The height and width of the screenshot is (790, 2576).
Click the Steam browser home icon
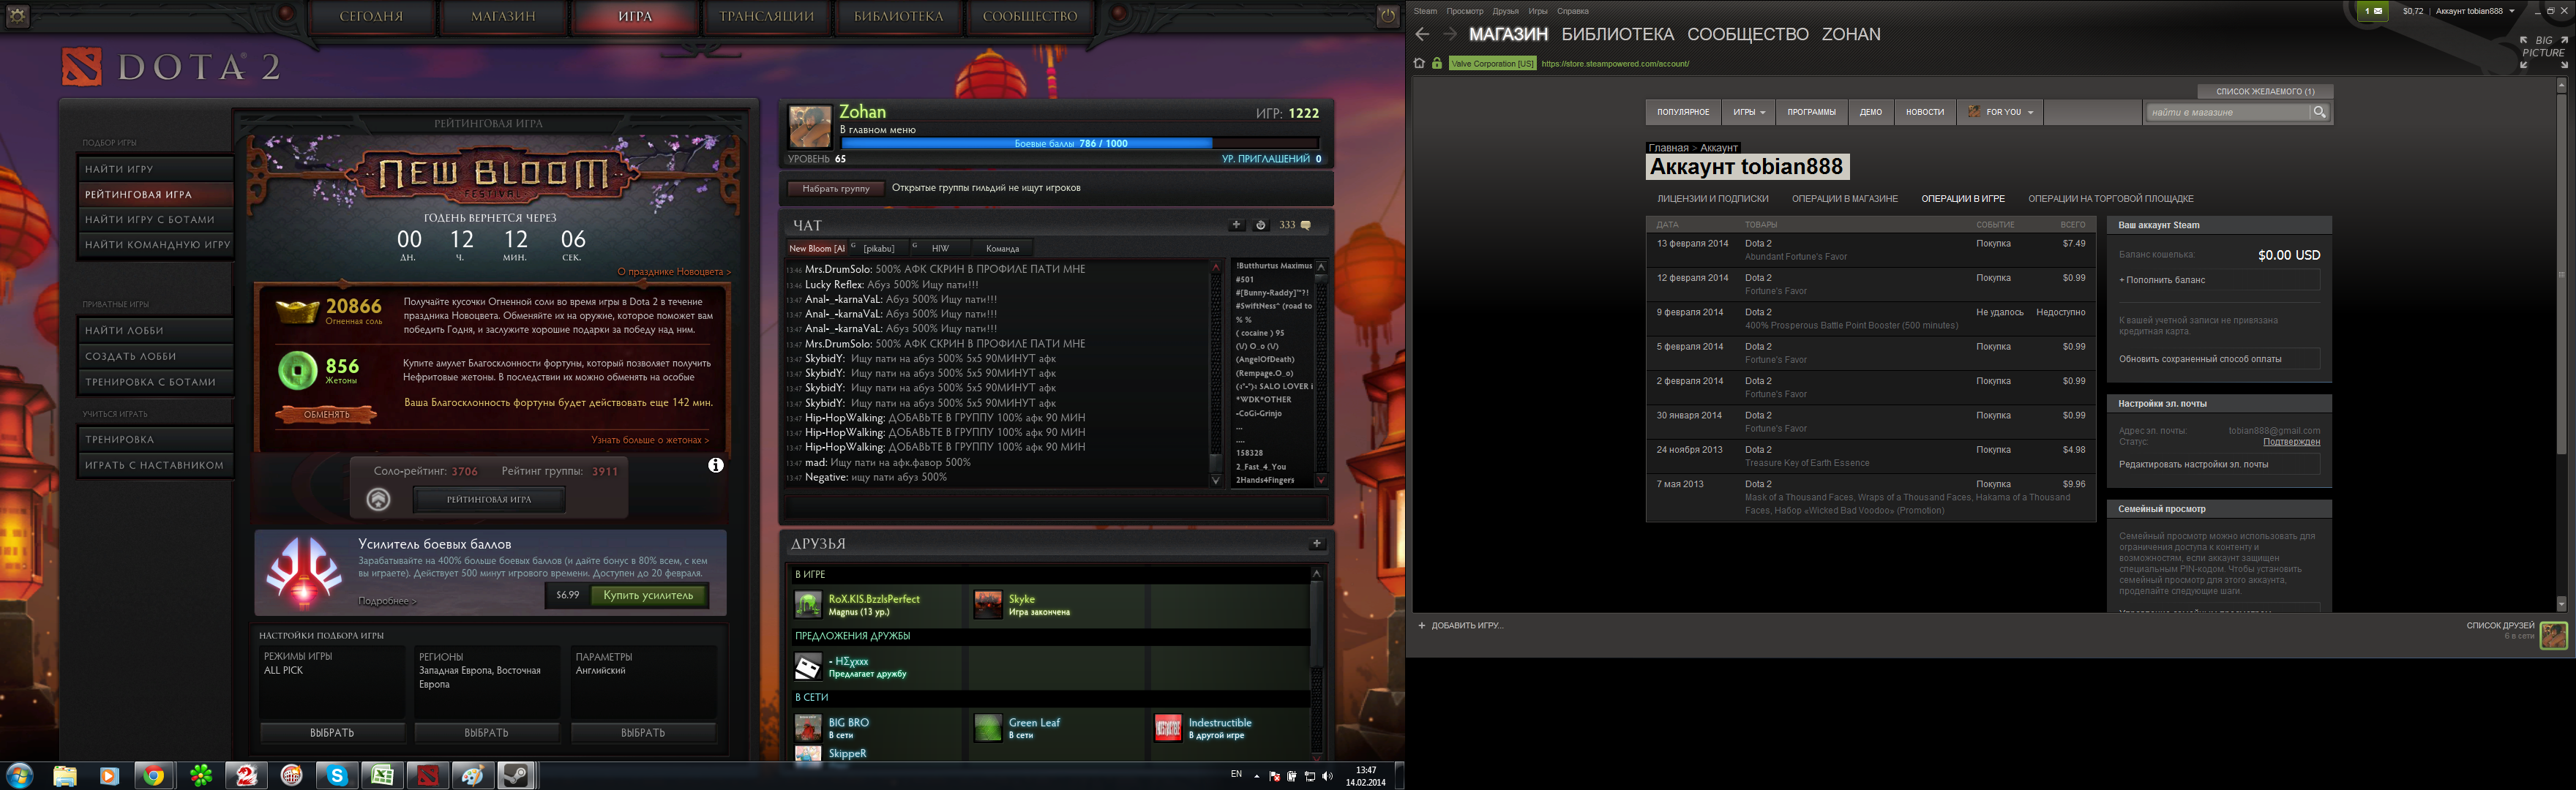[x=1419, y=63]
